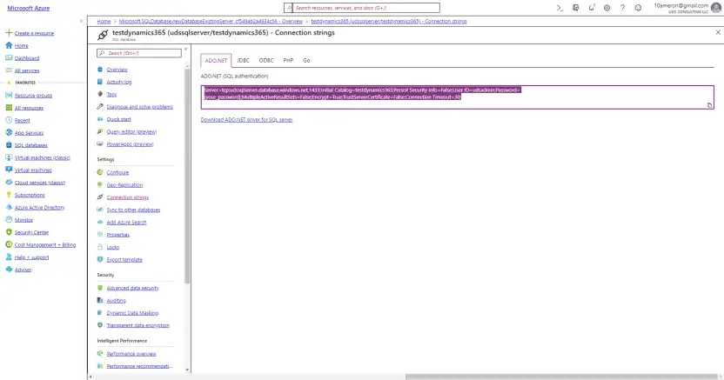The height and width of the screenshot is (380, 724).
Task: Open All services in sidebar
Action: pyautogui.click(x=27, y=70)
